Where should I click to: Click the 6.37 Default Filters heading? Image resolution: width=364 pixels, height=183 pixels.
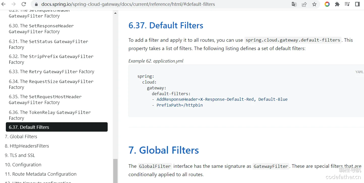(166, 26)
